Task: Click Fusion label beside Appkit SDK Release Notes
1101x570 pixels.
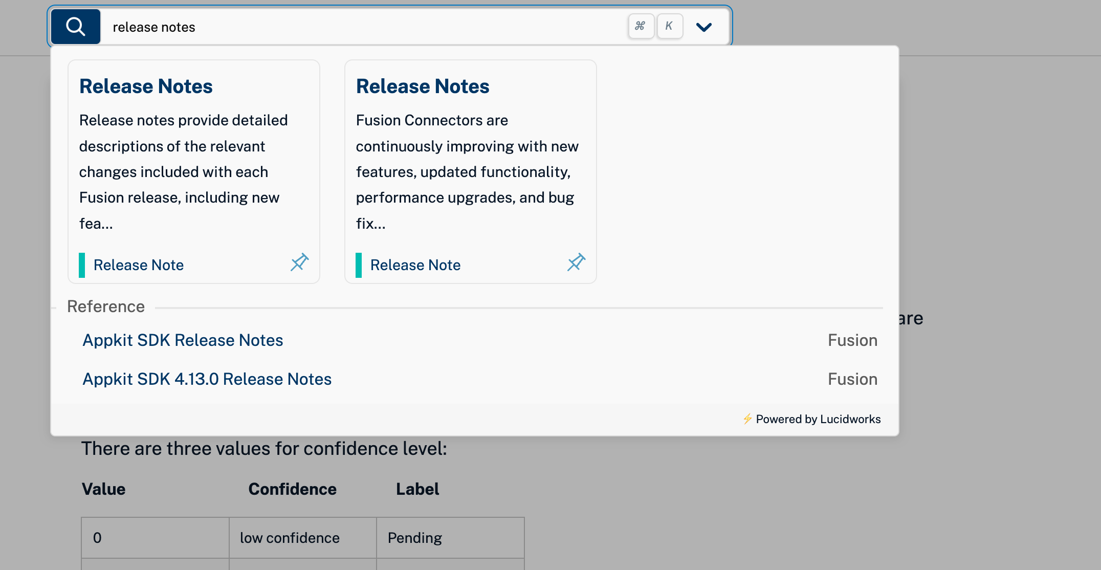Action: (852, 340)
